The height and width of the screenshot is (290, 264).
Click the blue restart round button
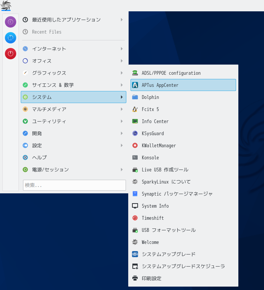[x=11, y=38]
